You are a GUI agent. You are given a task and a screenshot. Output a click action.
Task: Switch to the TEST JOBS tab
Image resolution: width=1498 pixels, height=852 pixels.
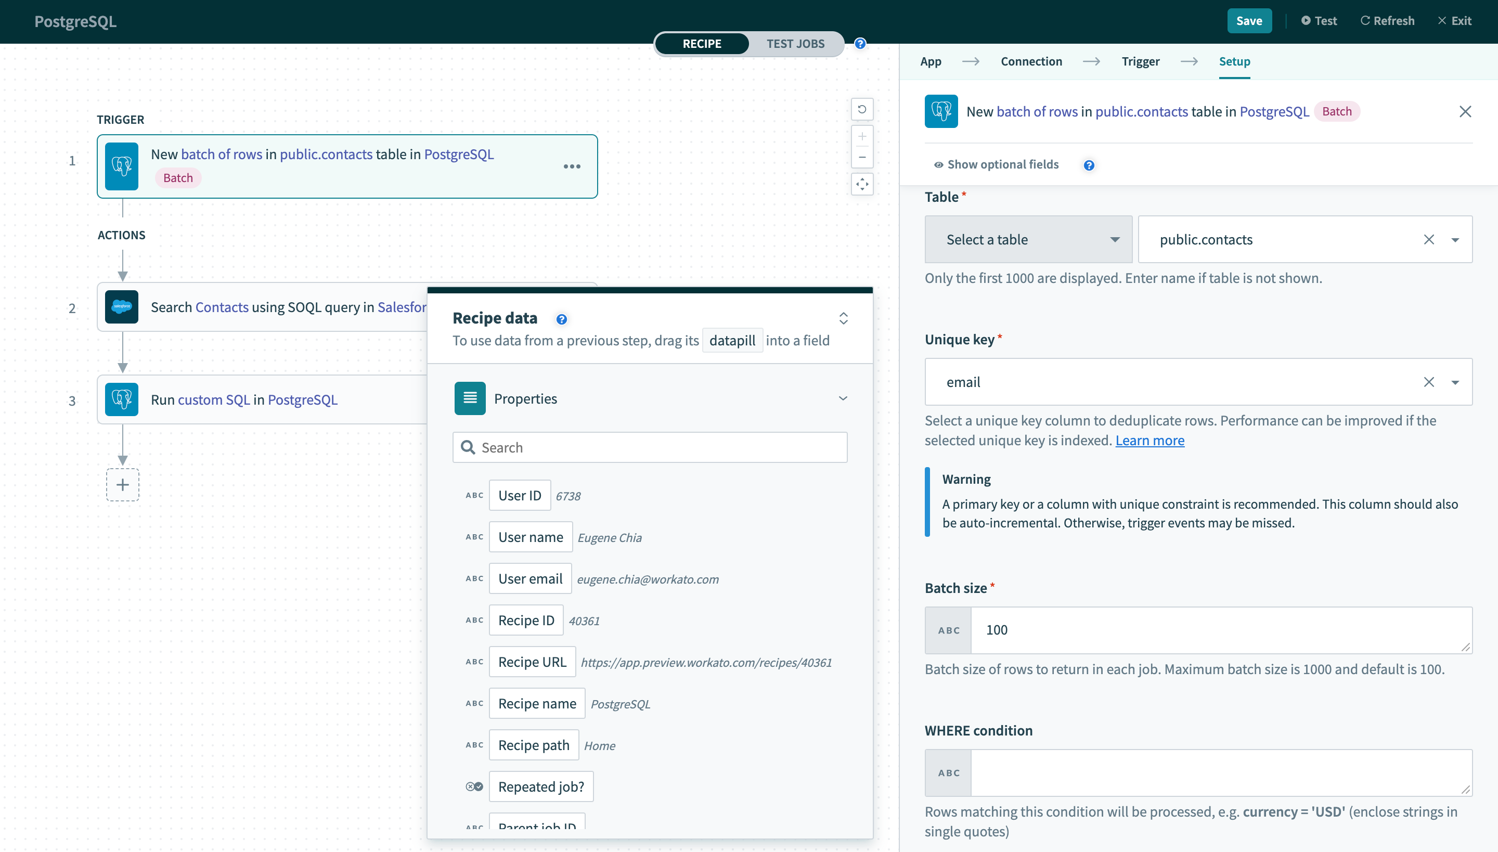point(796,43)
